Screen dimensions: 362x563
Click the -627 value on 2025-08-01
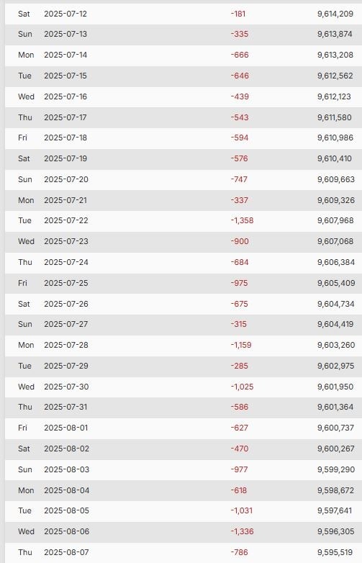[240, 428]
